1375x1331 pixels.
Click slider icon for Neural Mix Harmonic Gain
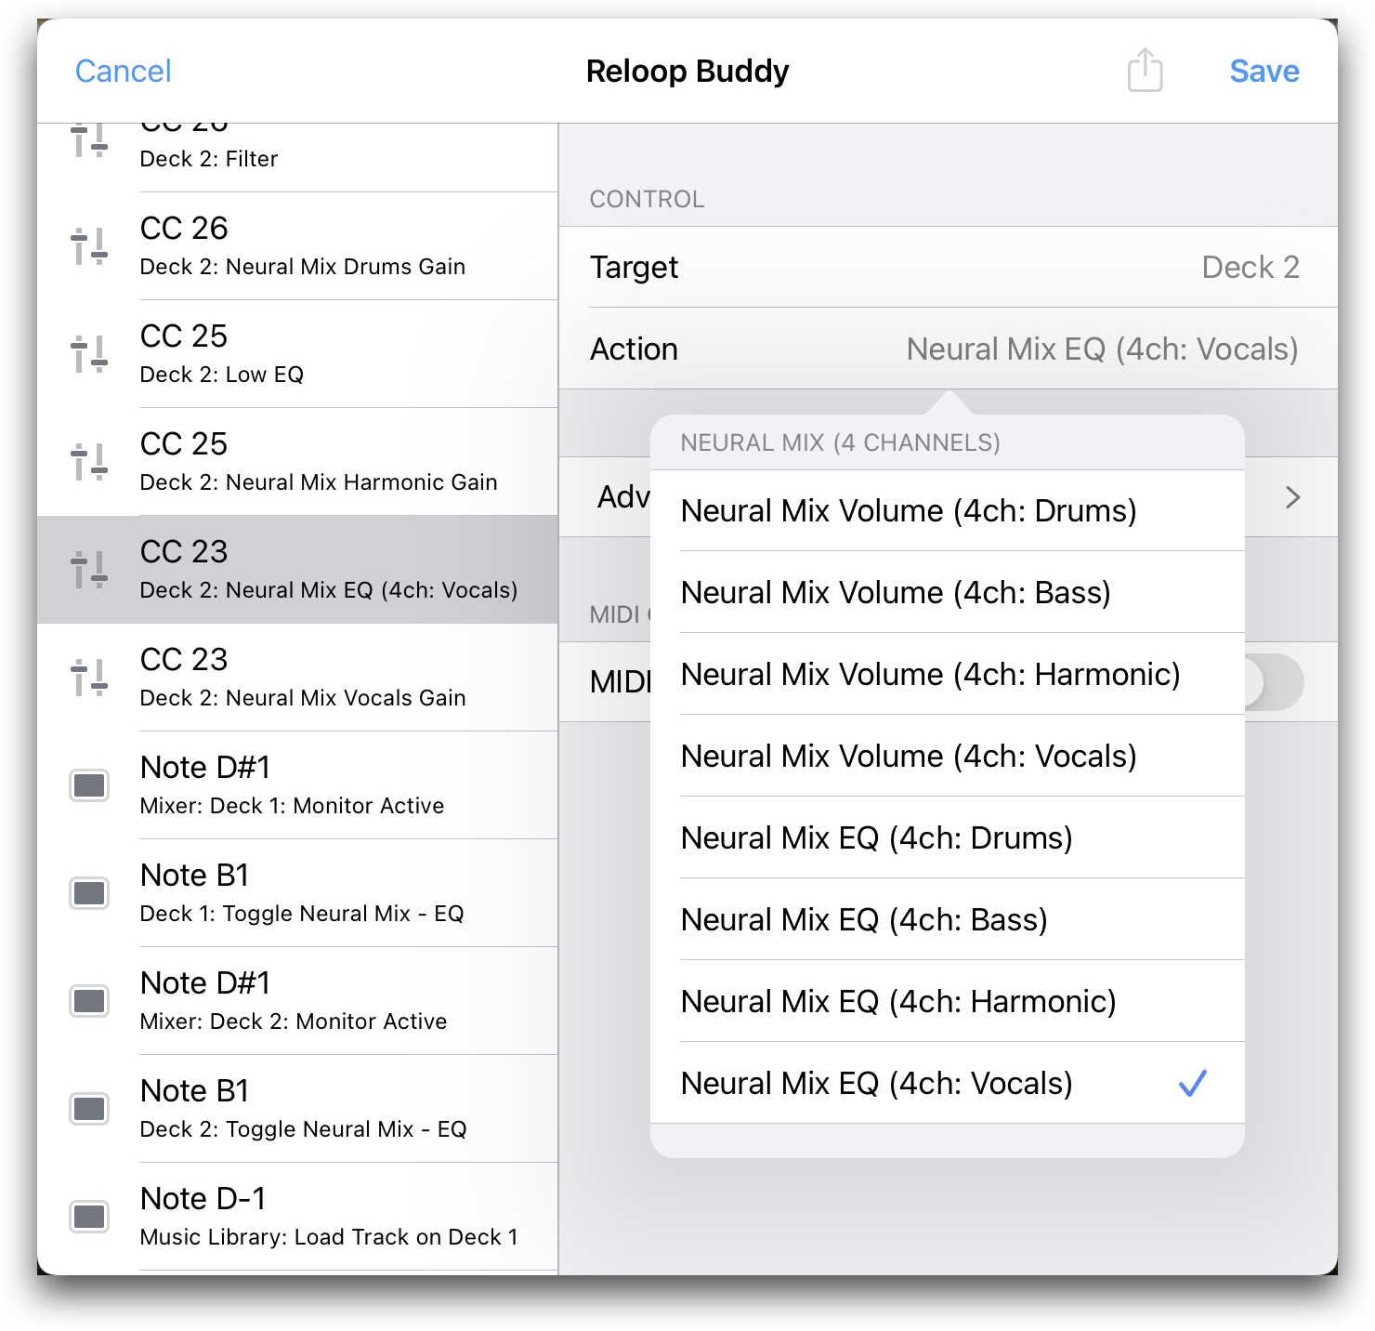coord(89,463)
